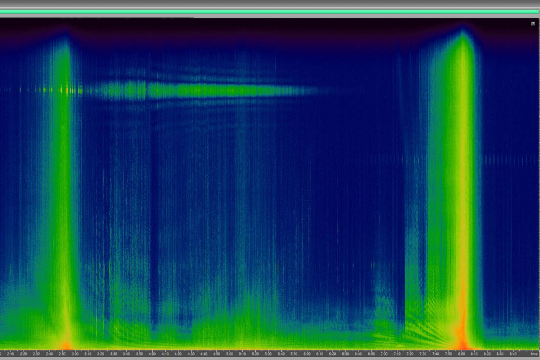
Task: Click the 6:00 mark on the timeline ruler
Action: 307,353
